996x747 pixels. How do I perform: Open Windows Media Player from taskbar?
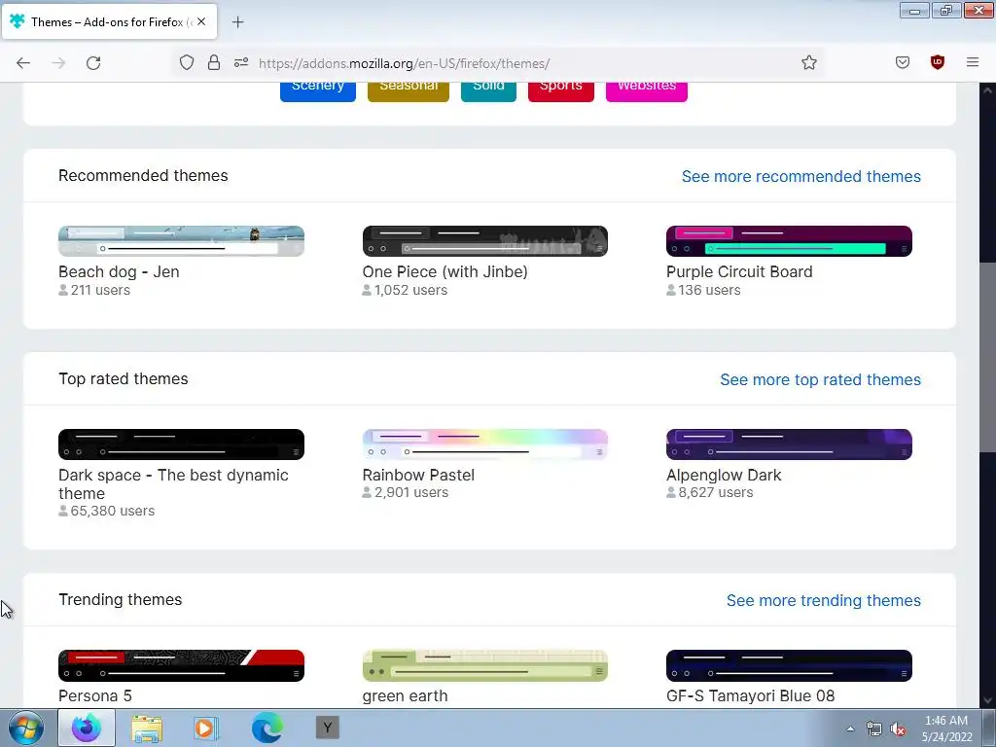(x=206, y=728)
